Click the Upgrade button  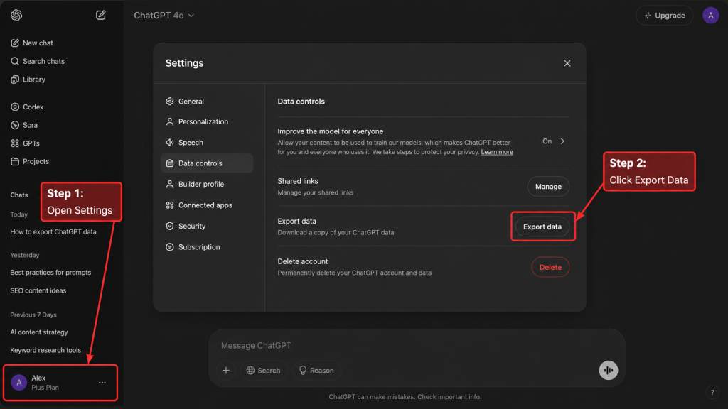[665, 16]
